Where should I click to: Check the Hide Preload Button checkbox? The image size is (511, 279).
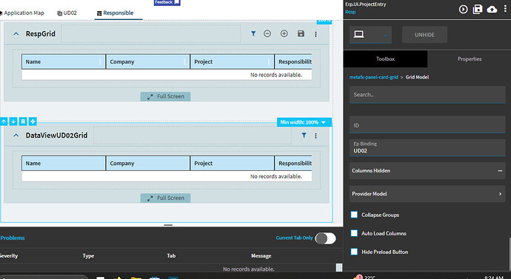pos(354,252)
